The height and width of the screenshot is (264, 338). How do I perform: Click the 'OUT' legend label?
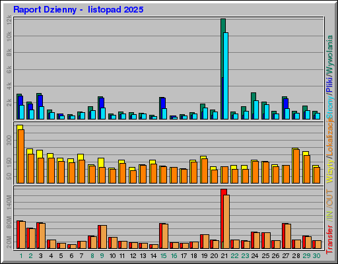[330, 198]
